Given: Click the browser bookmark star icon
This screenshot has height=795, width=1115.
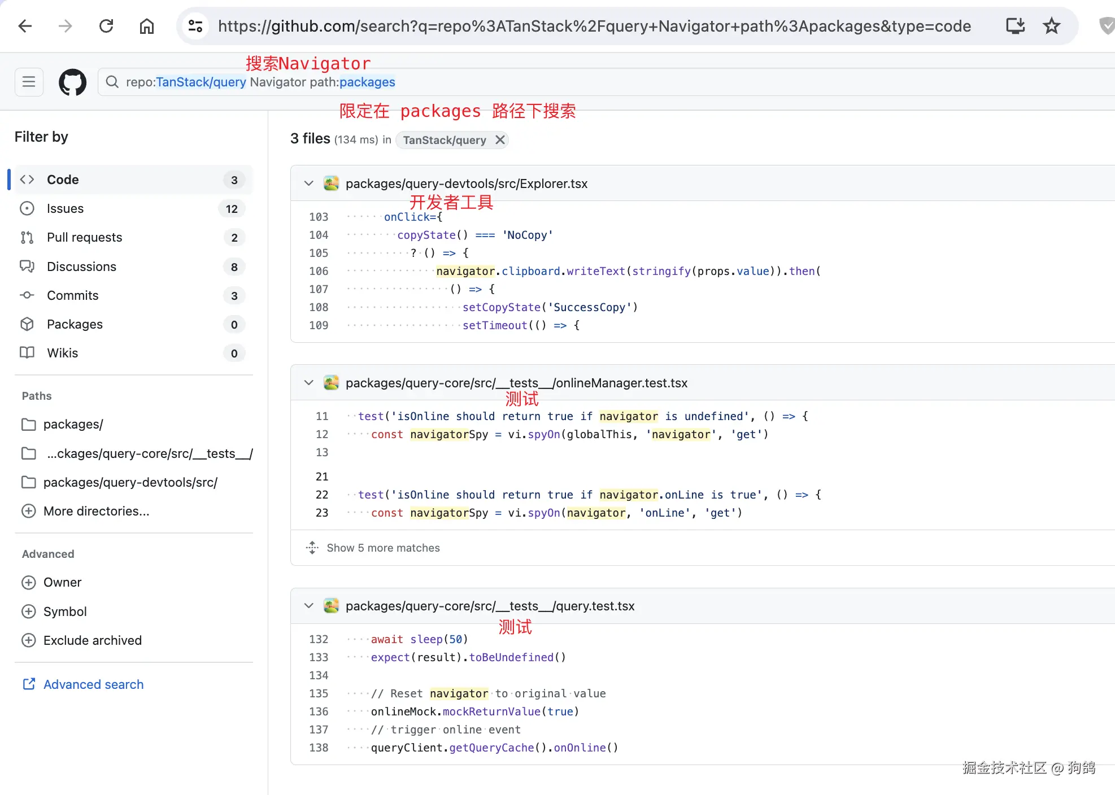Looking at the screenshot, I should tap(1051, 26).
